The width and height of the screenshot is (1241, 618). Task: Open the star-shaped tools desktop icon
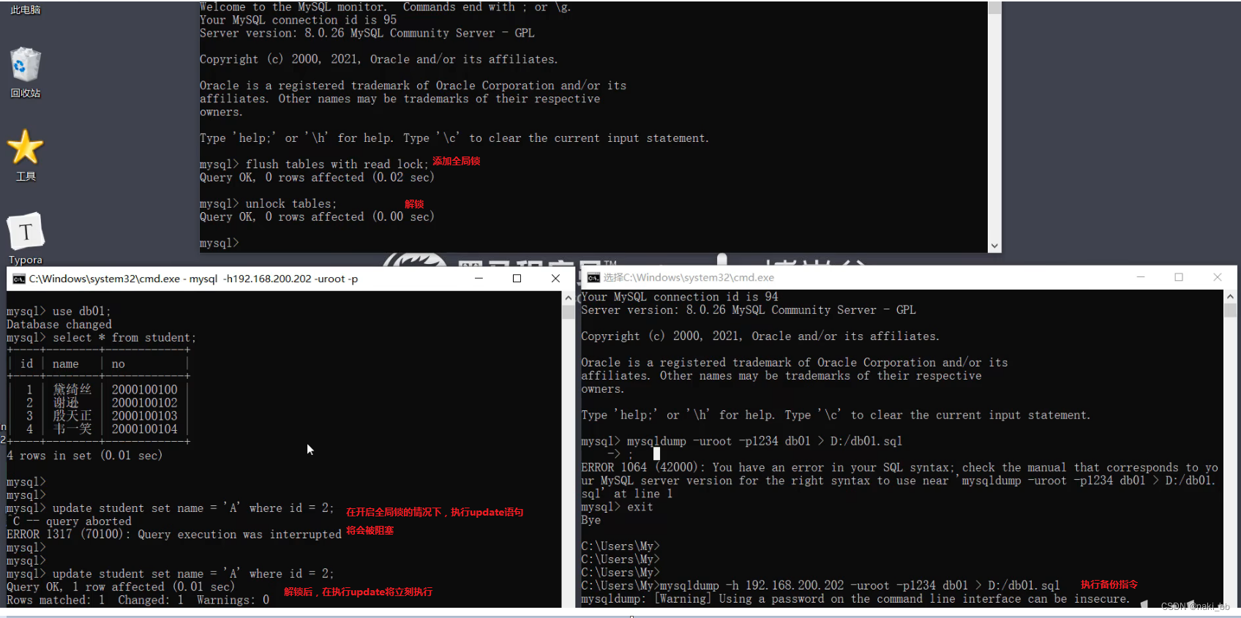(x=26, y=154)
